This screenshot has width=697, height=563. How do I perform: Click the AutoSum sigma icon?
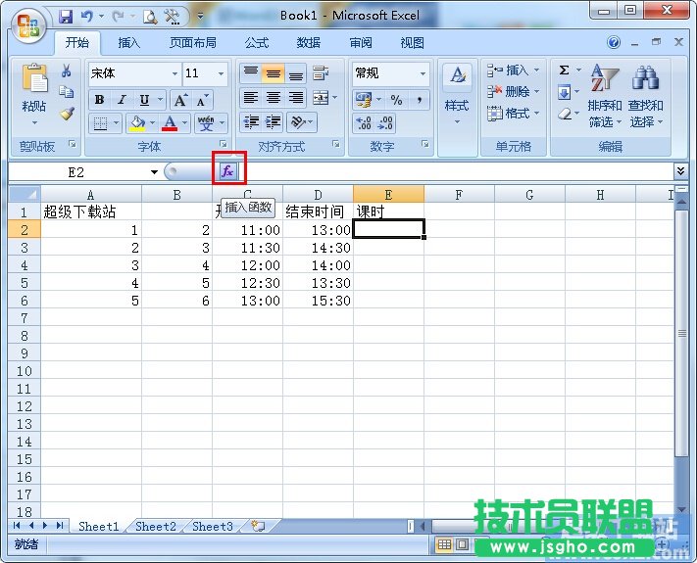point(564,70)
